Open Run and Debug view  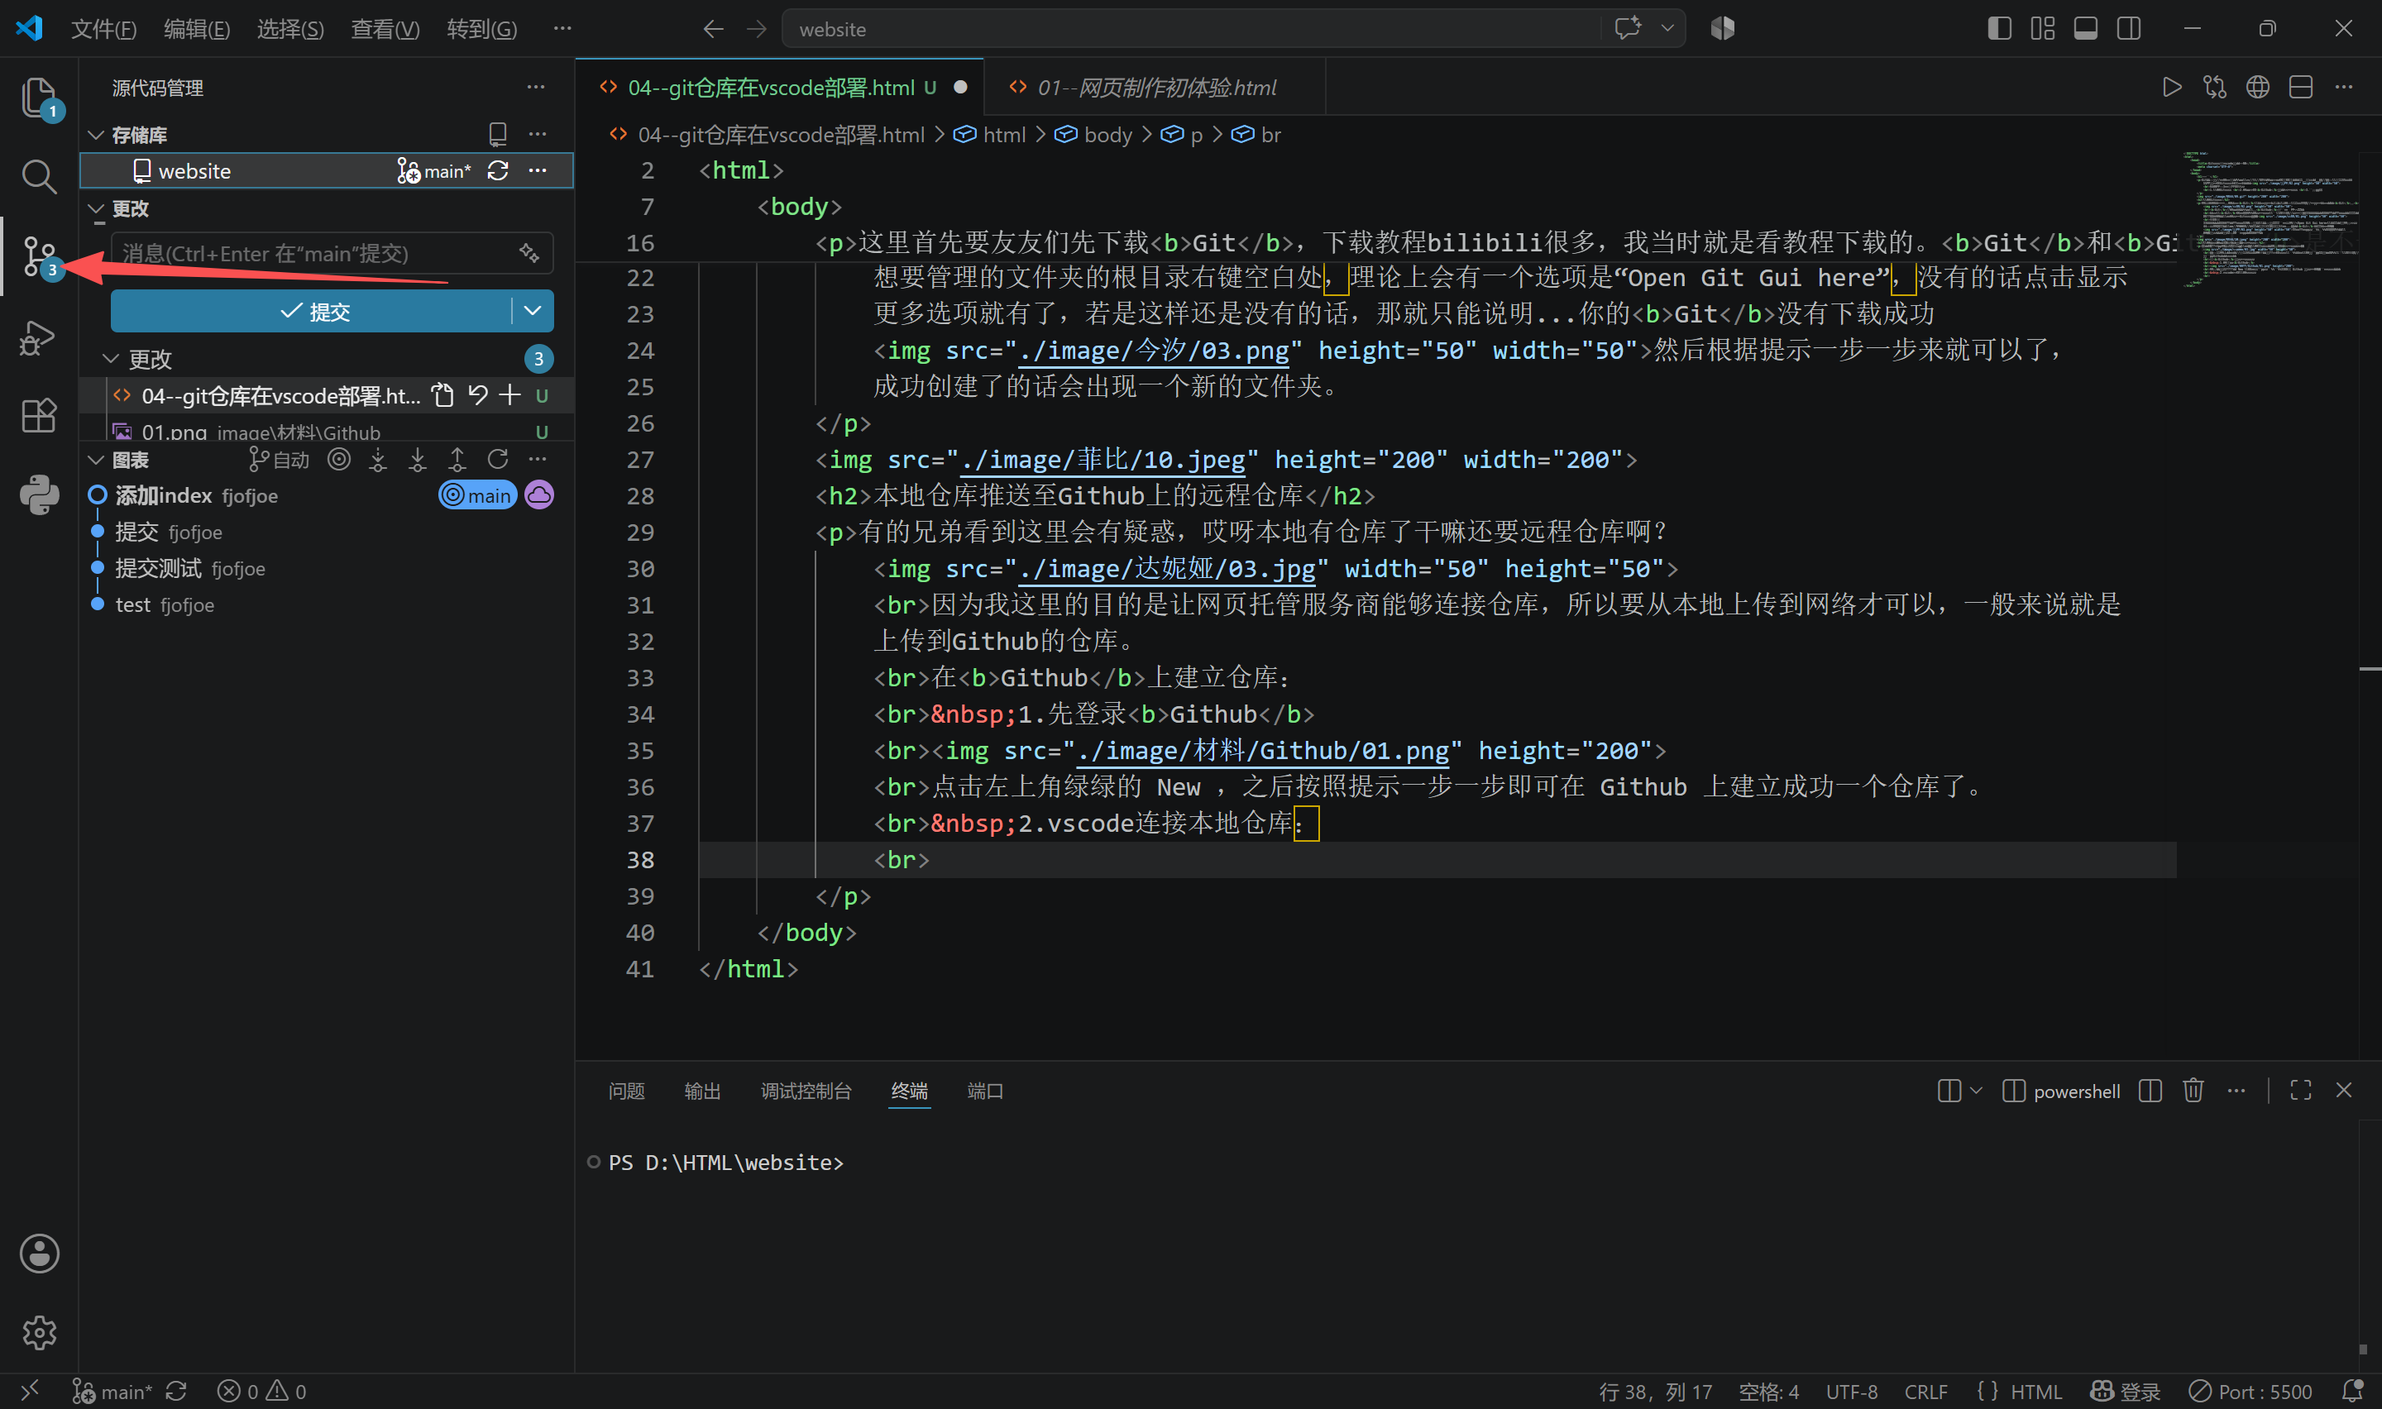pyautogui.click(x=38, y=337)
